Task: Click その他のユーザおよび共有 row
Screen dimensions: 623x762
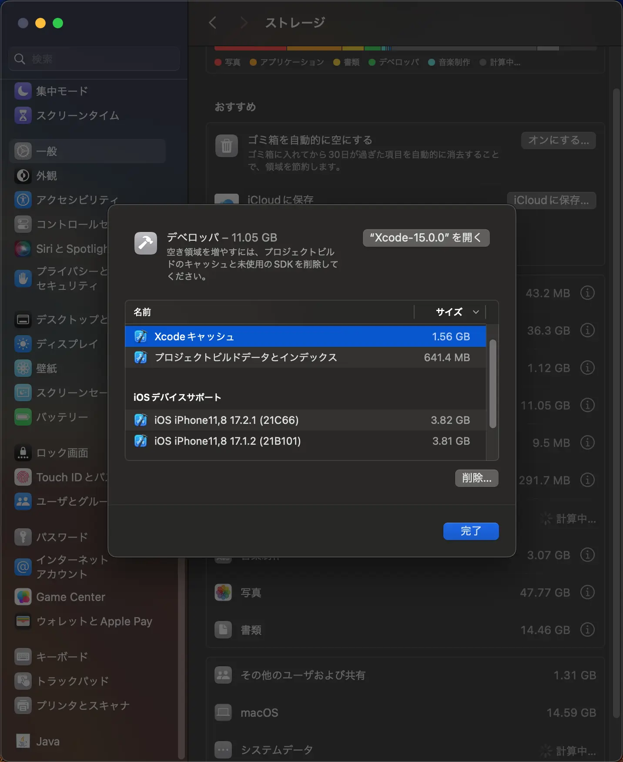Action: pos(405,675)
